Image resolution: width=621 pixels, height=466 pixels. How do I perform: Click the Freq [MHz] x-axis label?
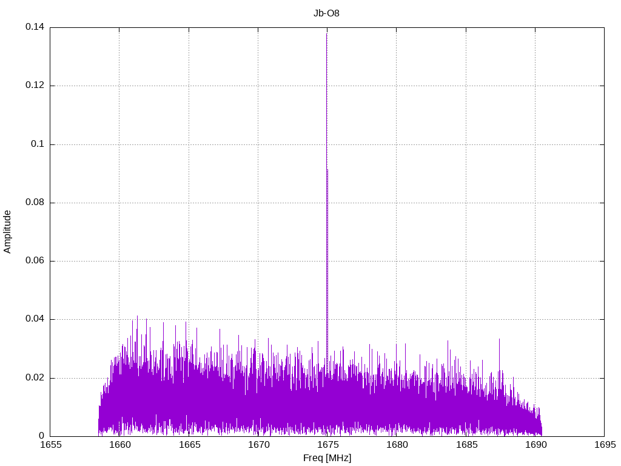point(327,458)
